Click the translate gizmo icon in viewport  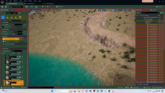(102, 10)
